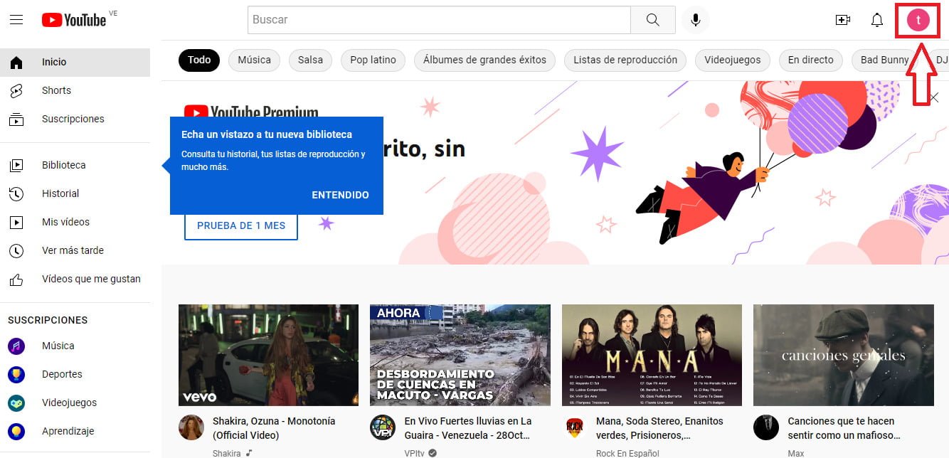949x458 pixels.
Task: Open the Aprendizaje subscription label
Action: (x=68, y=431)
